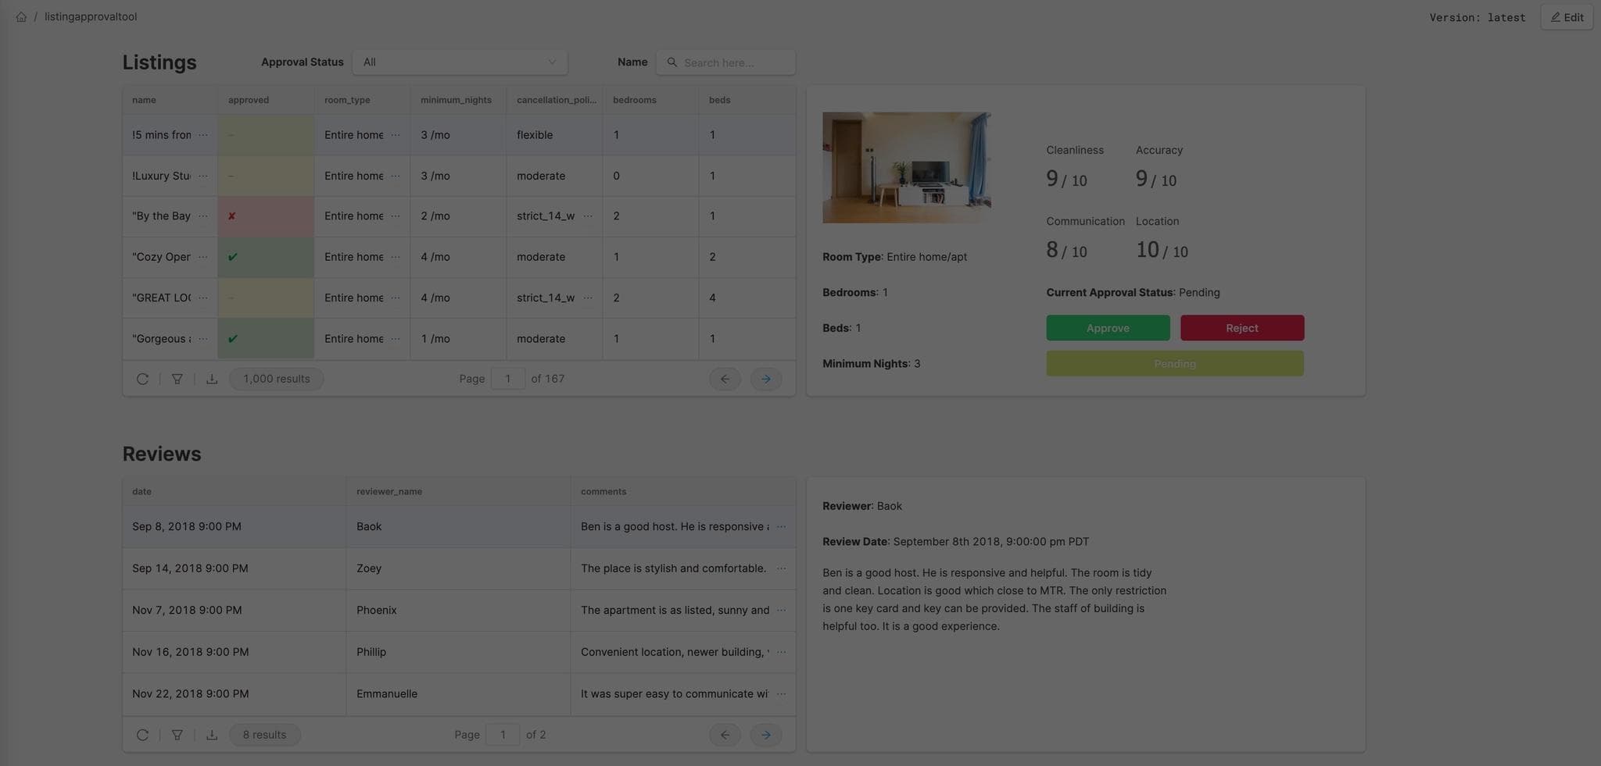Expand the Baok review comment ellipsis
Image resolution: width=1601 pixels, height=766 pixels.
781,527
